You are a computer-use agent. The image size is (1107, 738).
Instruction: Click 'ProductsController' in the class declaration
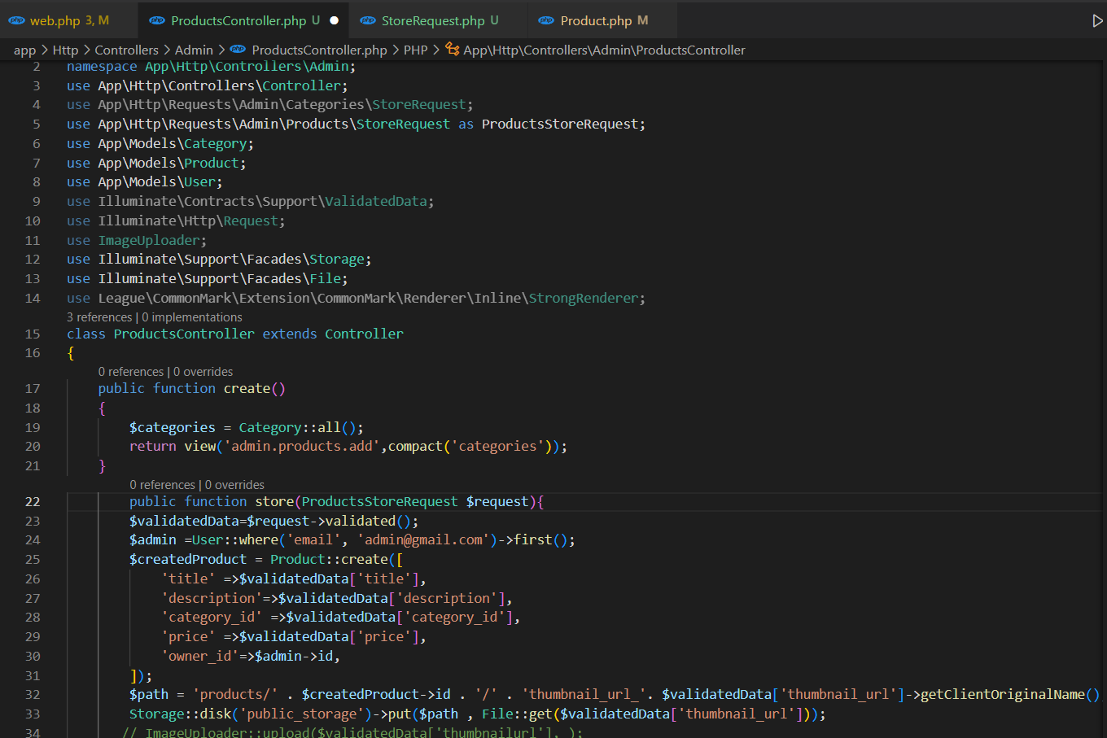pos(184,334)
